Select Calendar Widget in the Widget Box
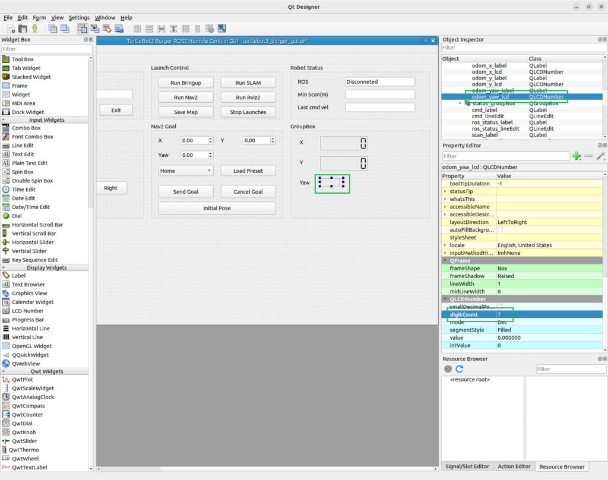This screenshot has height=480, width=608. coord(33,302)
